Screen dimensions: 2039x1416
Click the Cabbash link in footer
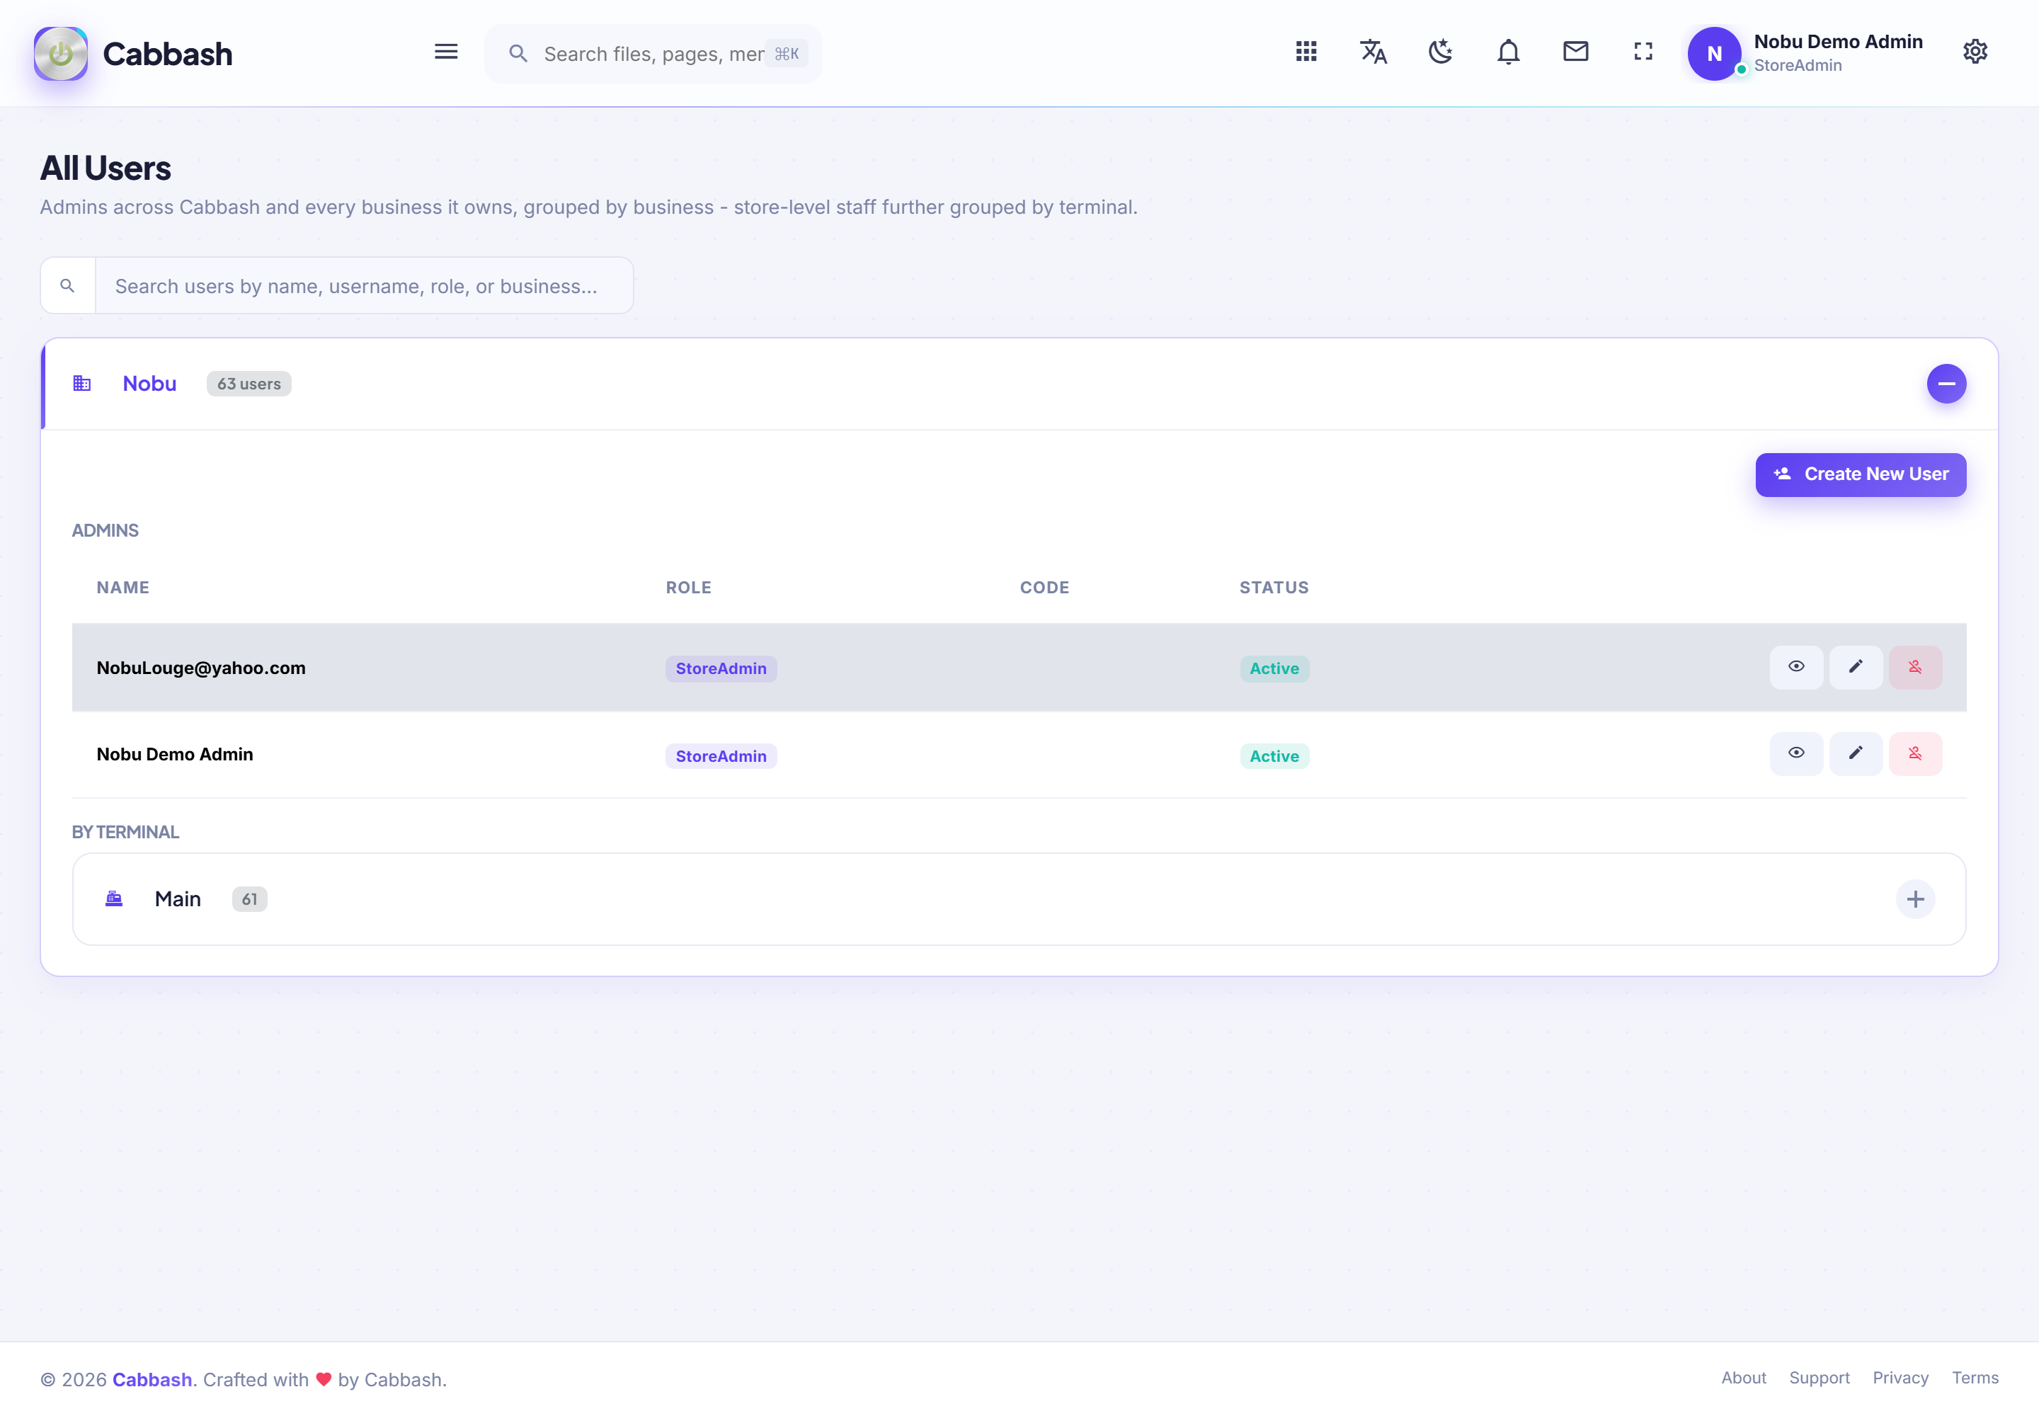coord(152,1380)
